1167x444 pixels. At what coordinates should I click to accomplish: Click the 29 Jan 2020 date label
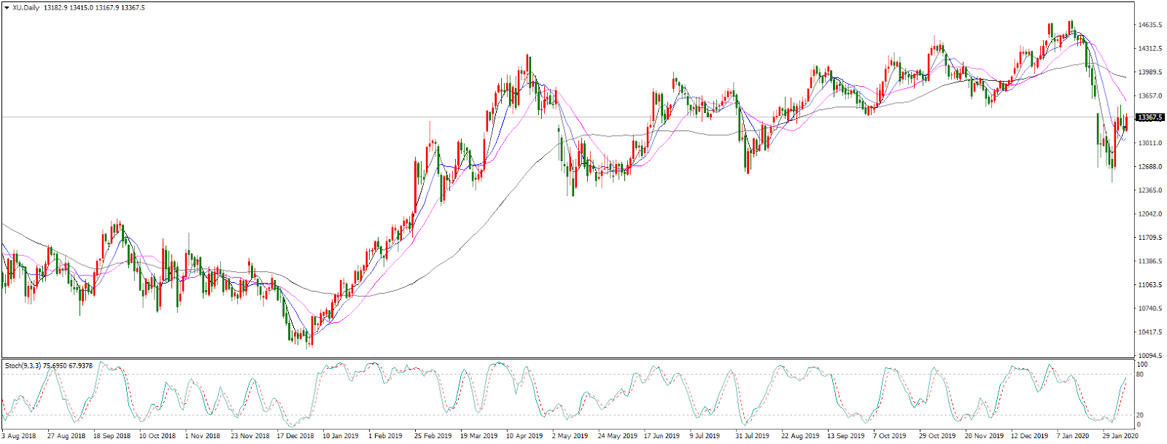(1120, 436)
